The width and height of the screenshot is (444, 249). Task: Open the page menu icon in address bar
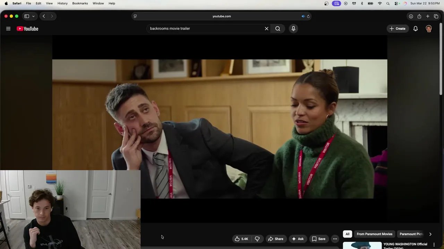click(135, 16)
